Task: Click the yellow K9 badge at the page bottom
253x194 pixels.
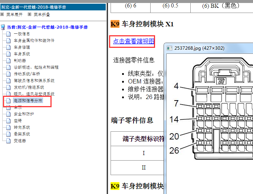Action: 115,186
